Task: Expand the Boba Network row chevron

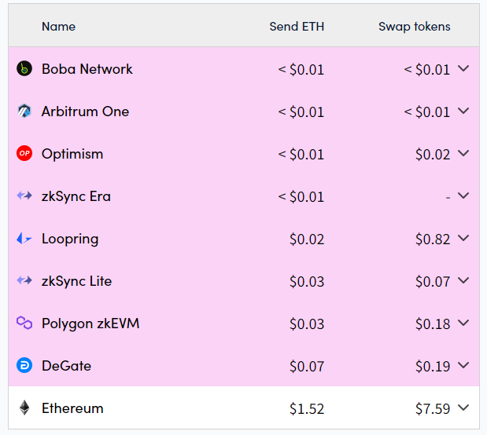Action: (x=463, y=68)
